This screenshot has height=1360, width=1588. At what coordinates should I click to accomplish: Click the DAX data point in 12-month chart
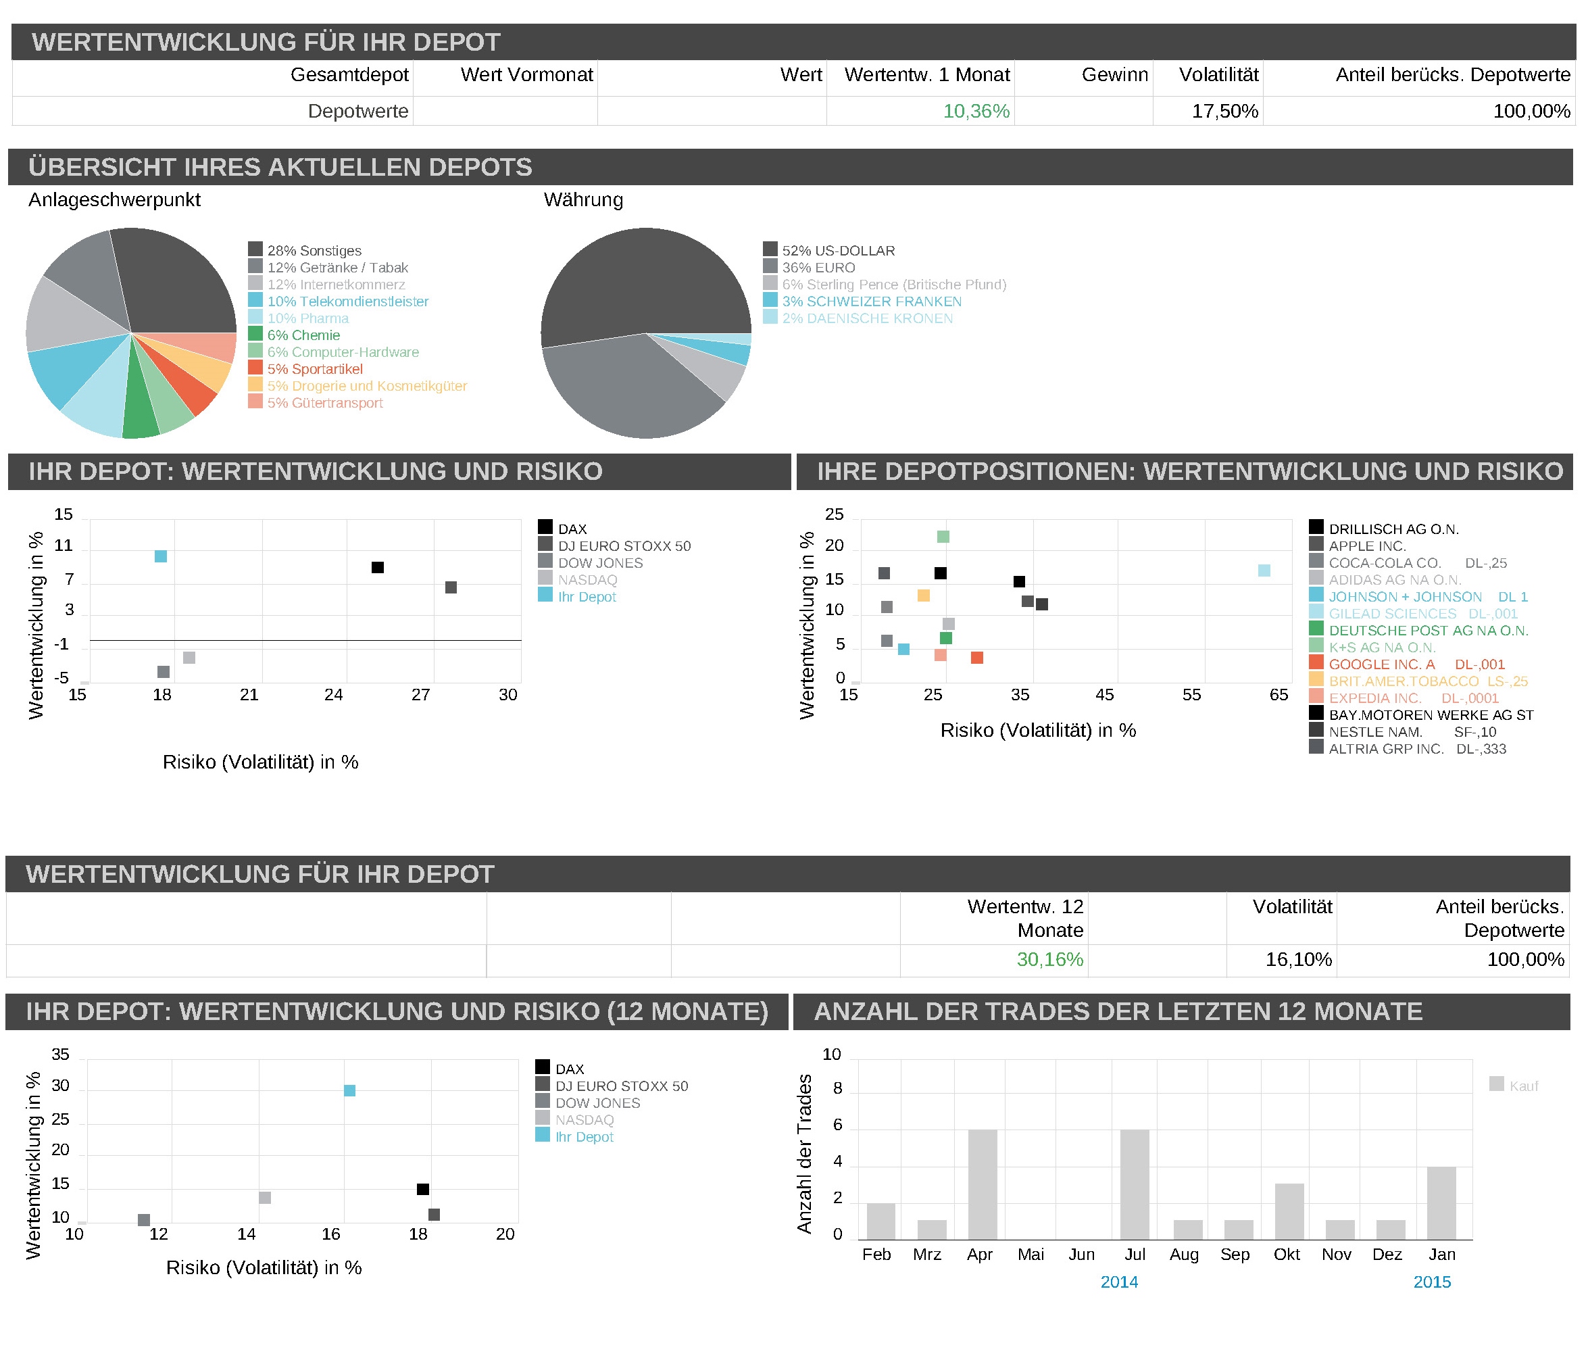423,1189
